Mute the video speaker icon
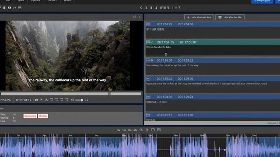Image resolution: width=280 pixels, height=157 pixels. [72, 100]
